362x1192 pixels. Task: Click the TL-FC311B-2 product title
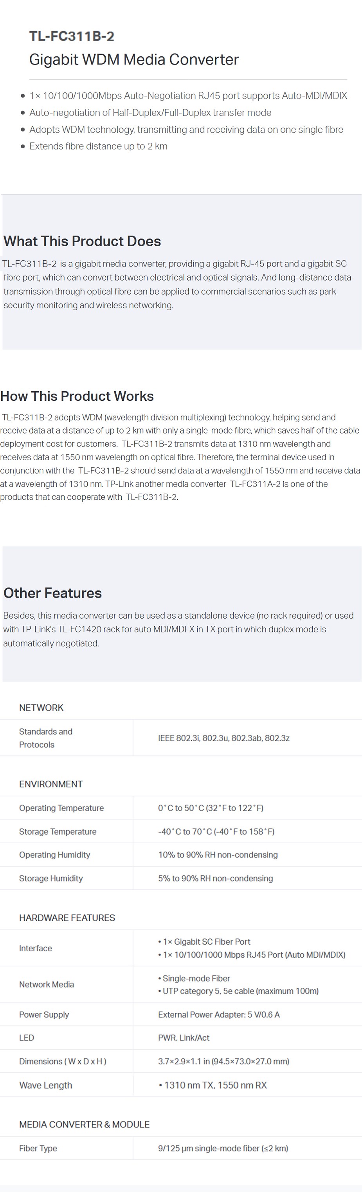[x=72, y=36]
